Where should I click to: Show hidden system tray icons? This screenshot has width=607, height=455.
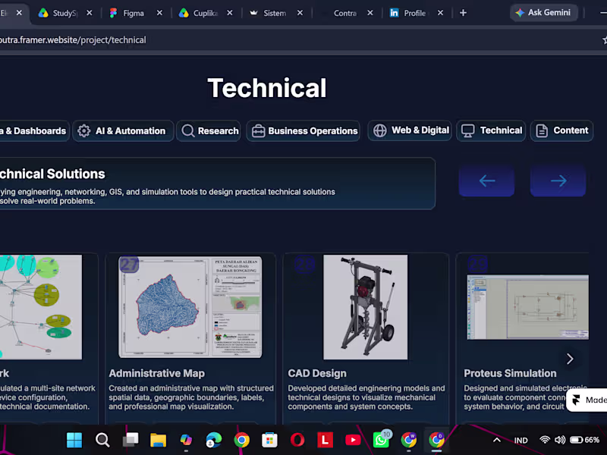(497, 440)
